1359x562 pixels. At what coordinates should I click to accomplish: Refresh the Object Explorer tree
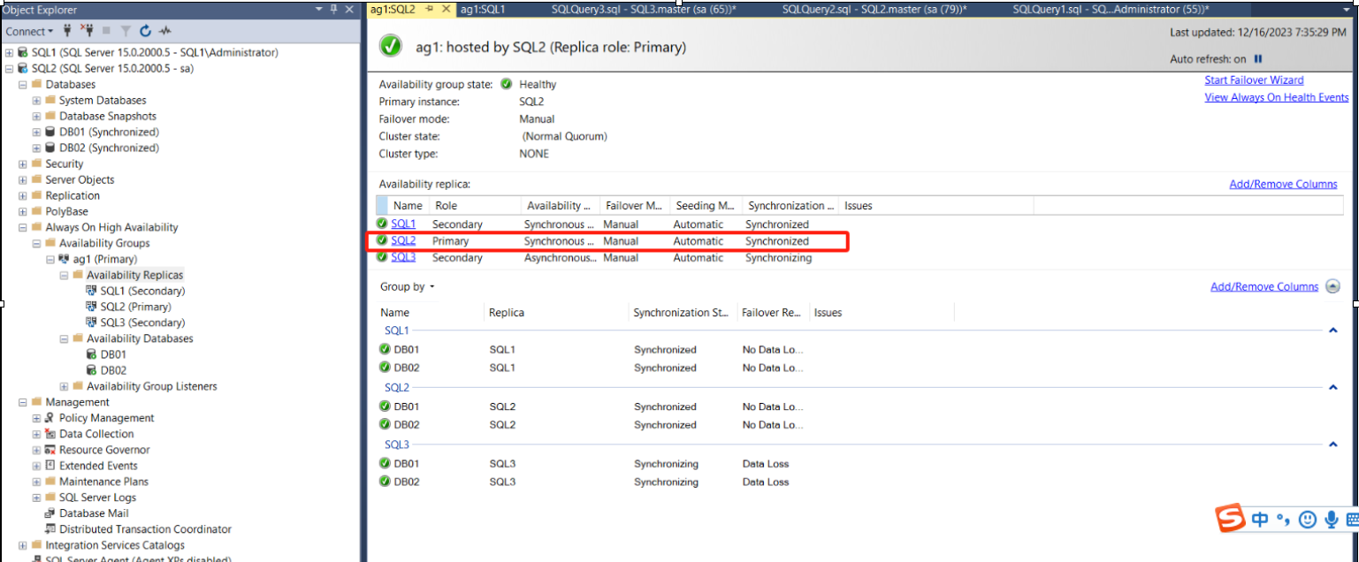coord(146,31)
